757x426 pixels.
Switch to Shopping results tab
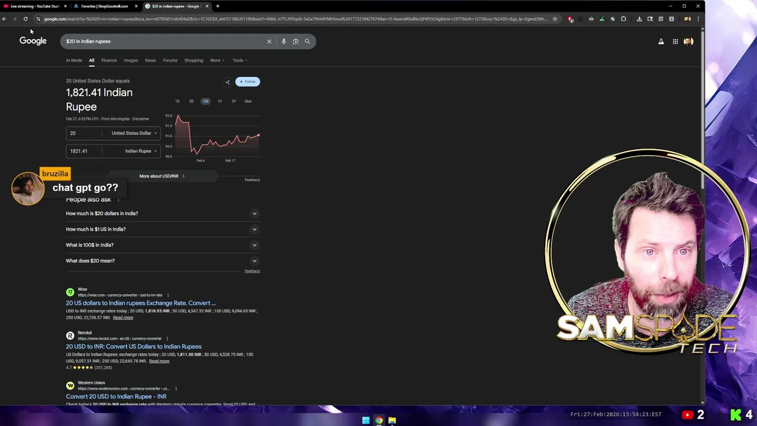193,60
